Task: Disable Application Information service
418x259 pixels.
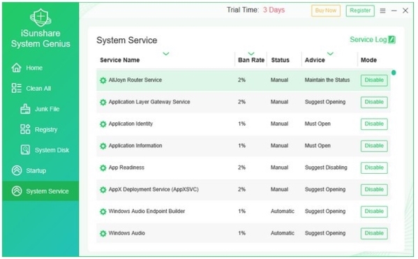Action: [374, 146]
